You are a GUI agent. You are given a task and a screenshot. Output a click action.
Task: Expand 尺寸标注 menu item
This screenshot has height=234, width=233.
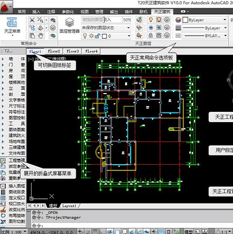pyautogui.click(x=13, y=106)
